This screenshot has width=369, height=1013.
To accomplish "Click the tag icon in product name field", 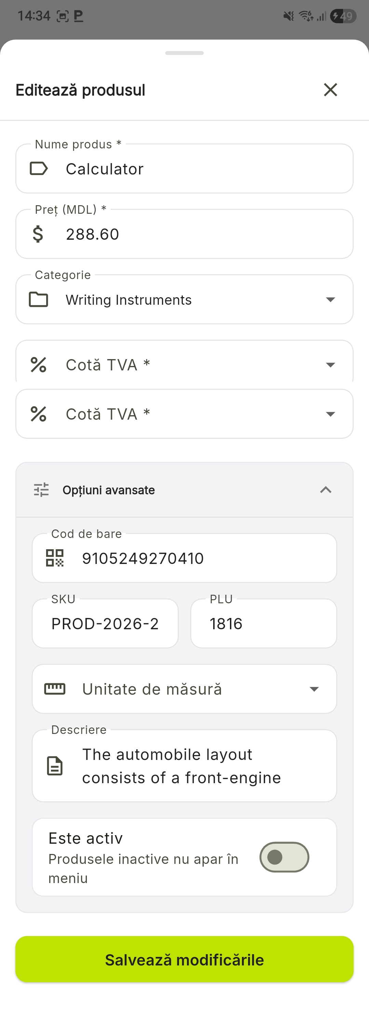I will [39, 169].
